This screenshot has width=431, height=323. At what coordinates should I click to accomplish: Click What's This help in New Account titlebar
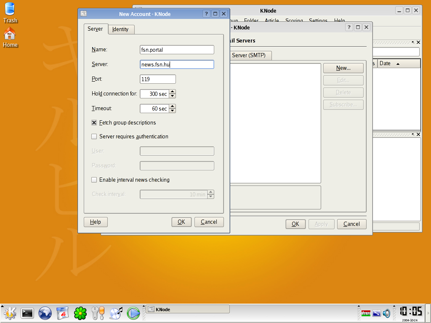click(206, 14)
